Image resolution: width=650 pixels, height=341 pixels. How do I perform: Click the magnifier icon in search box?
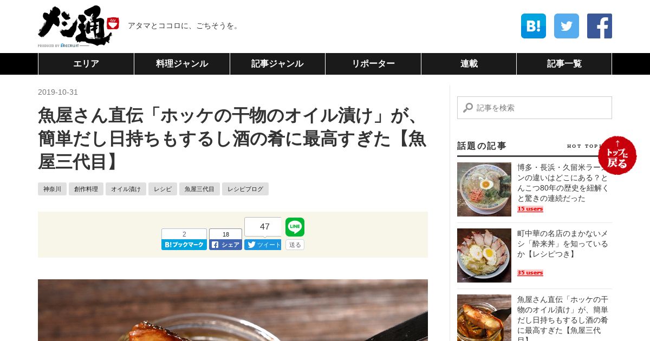point(468,108)
